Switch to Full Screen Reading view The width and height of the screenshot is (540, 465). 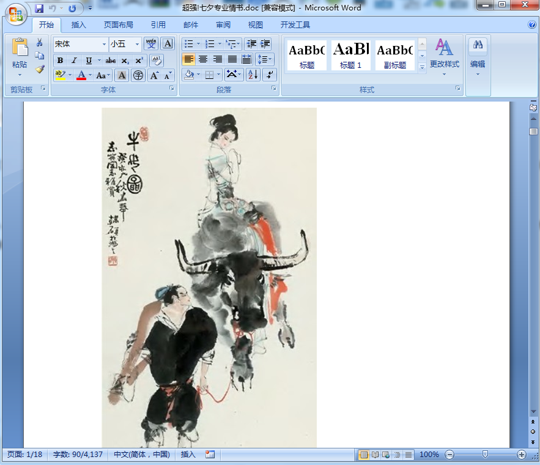coord(375,455)
